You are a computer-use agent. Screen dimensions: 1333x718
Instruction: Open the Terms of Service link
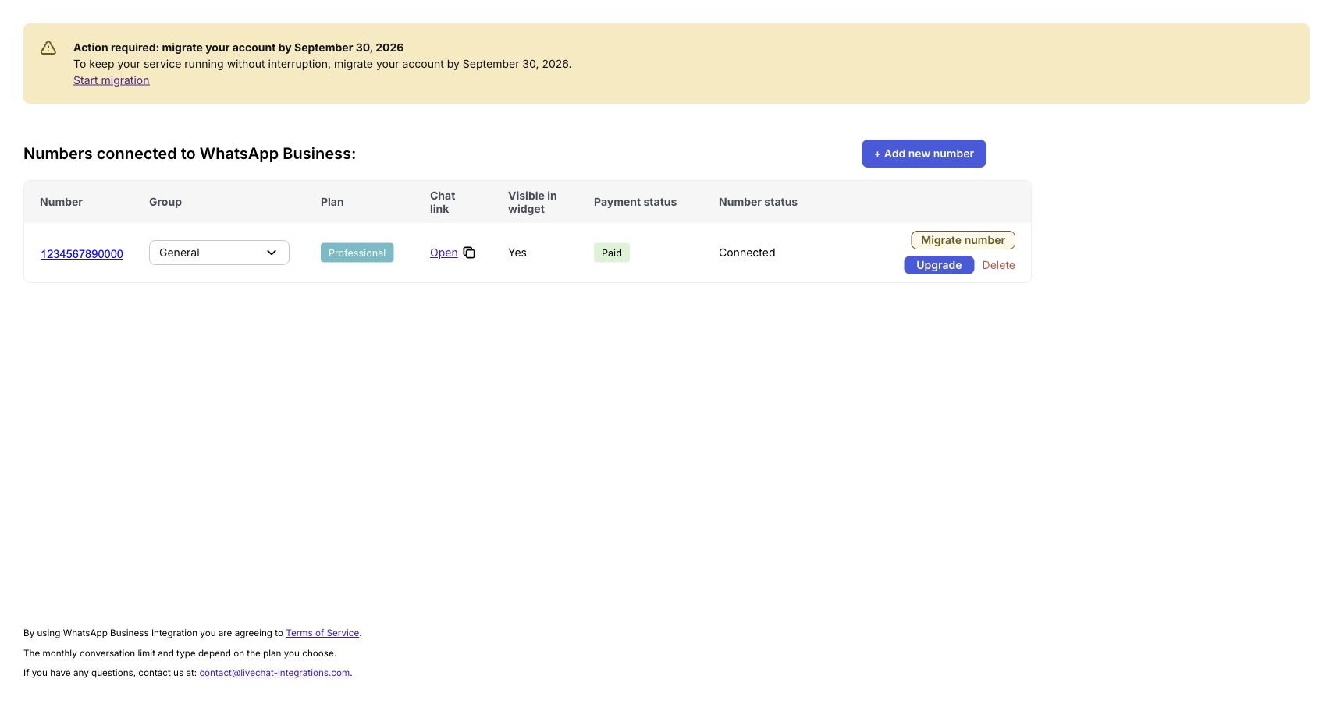click(x=322, y=633)
